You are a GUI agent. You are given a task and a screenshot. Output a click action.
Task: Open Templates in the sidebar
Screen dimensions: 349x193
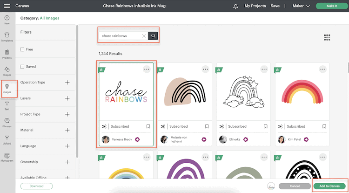pyautogui.click(x=7, y=37)
